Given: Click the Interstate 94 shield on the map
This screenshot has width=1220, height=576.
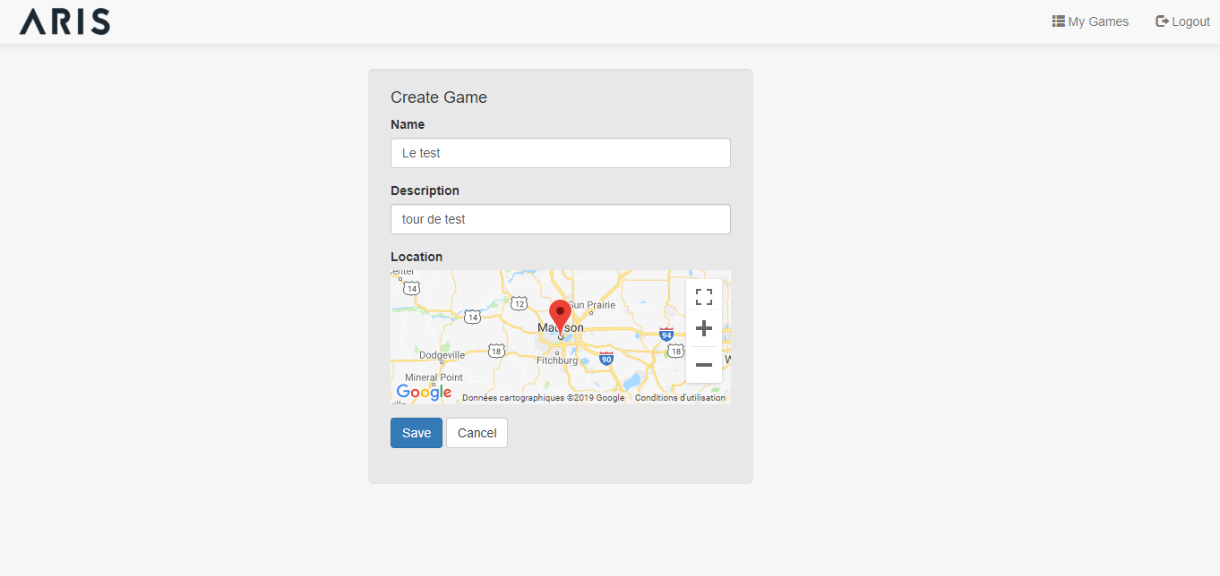Looking at the screenshot, I should 666,334.
